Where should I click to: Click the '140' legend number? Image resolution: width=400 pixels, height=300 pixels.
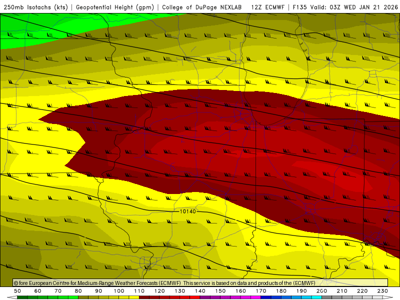(200, 291)
